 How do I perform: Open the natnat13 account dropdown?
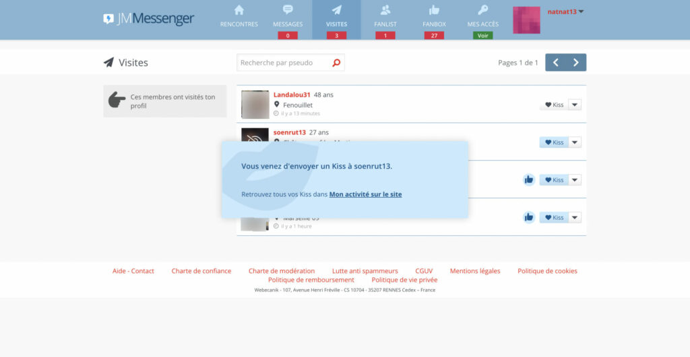pyautogui.click(x=565, y=12)
